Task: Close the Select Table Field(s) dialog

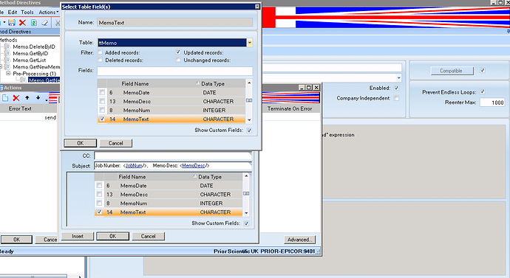Action: click(x=257, y=7)
